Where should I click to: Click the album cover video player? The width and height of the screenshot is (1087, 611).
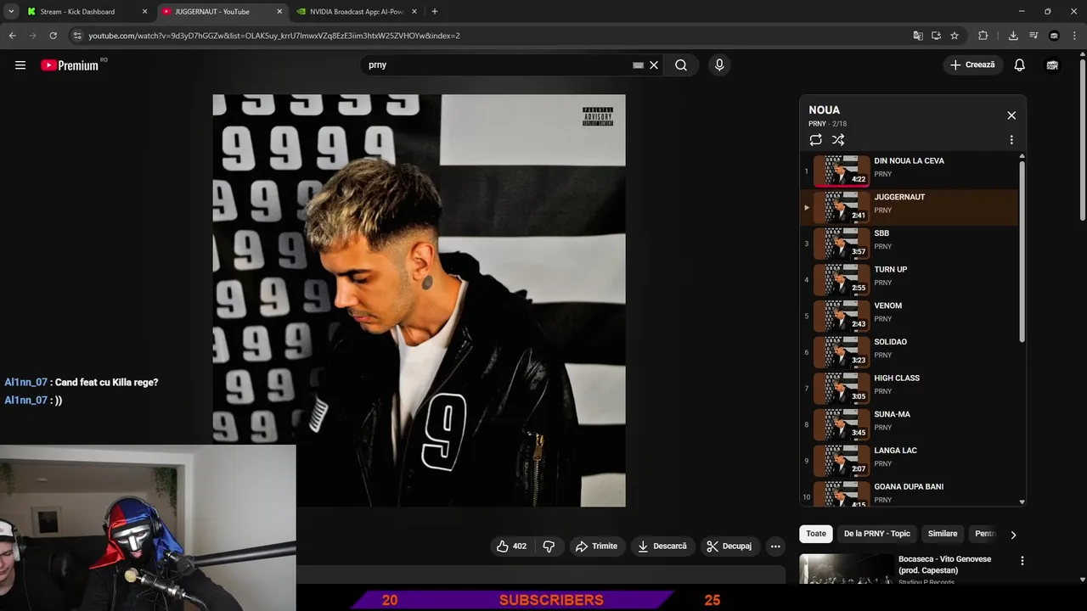(419, 300)
